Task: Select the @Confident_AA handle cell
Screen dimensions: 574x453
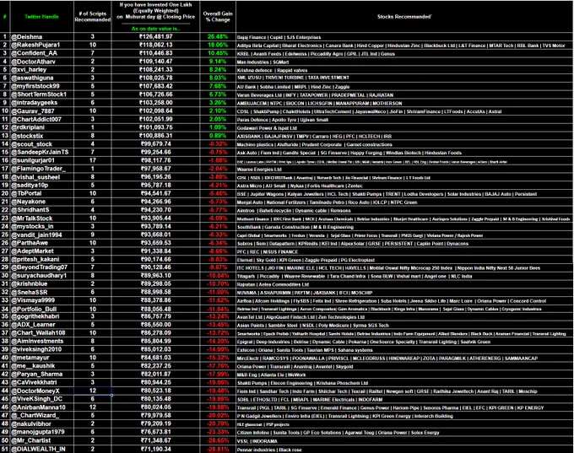Action: pos(42,53)
